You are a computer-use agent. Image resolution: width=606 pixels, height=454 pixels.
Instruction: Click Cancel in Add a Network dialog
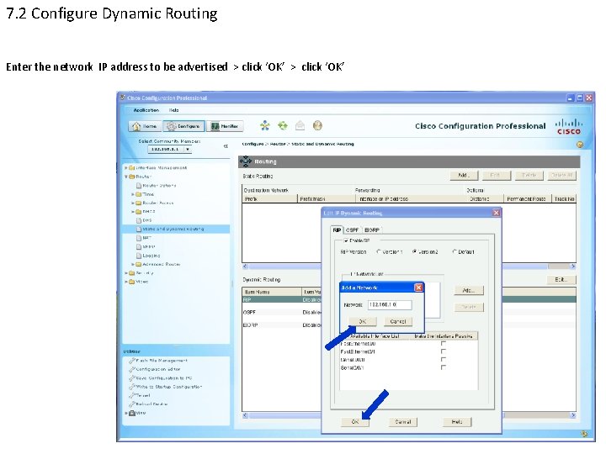pyautogui.click(x=398, y=321)
